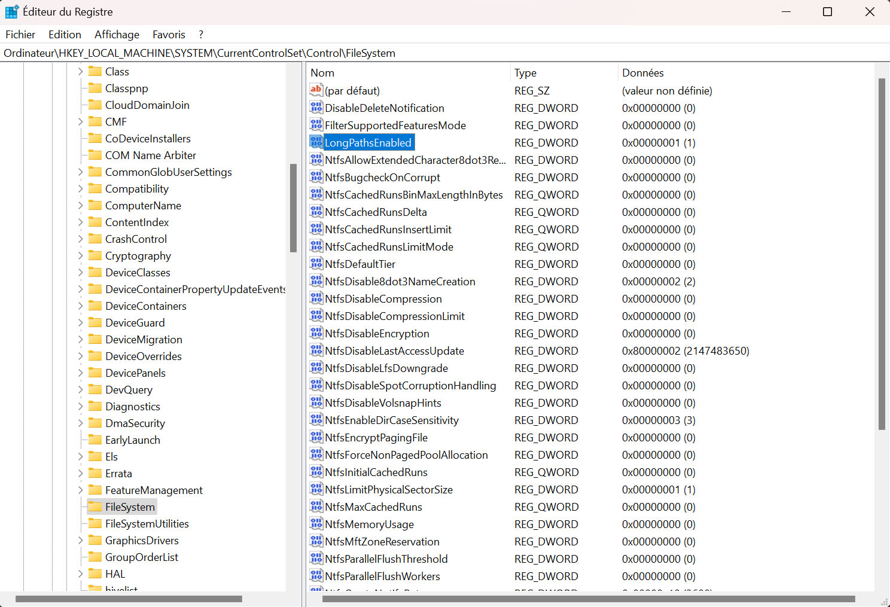Click the DisableDeleteNotification value icon
This screenshot has width=890, height=607.
[316, 108]
